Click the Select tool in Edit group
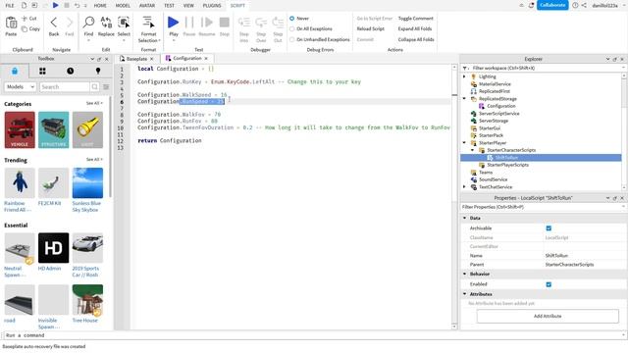This screenshot has width=628, height=353. tap(124, 23)
